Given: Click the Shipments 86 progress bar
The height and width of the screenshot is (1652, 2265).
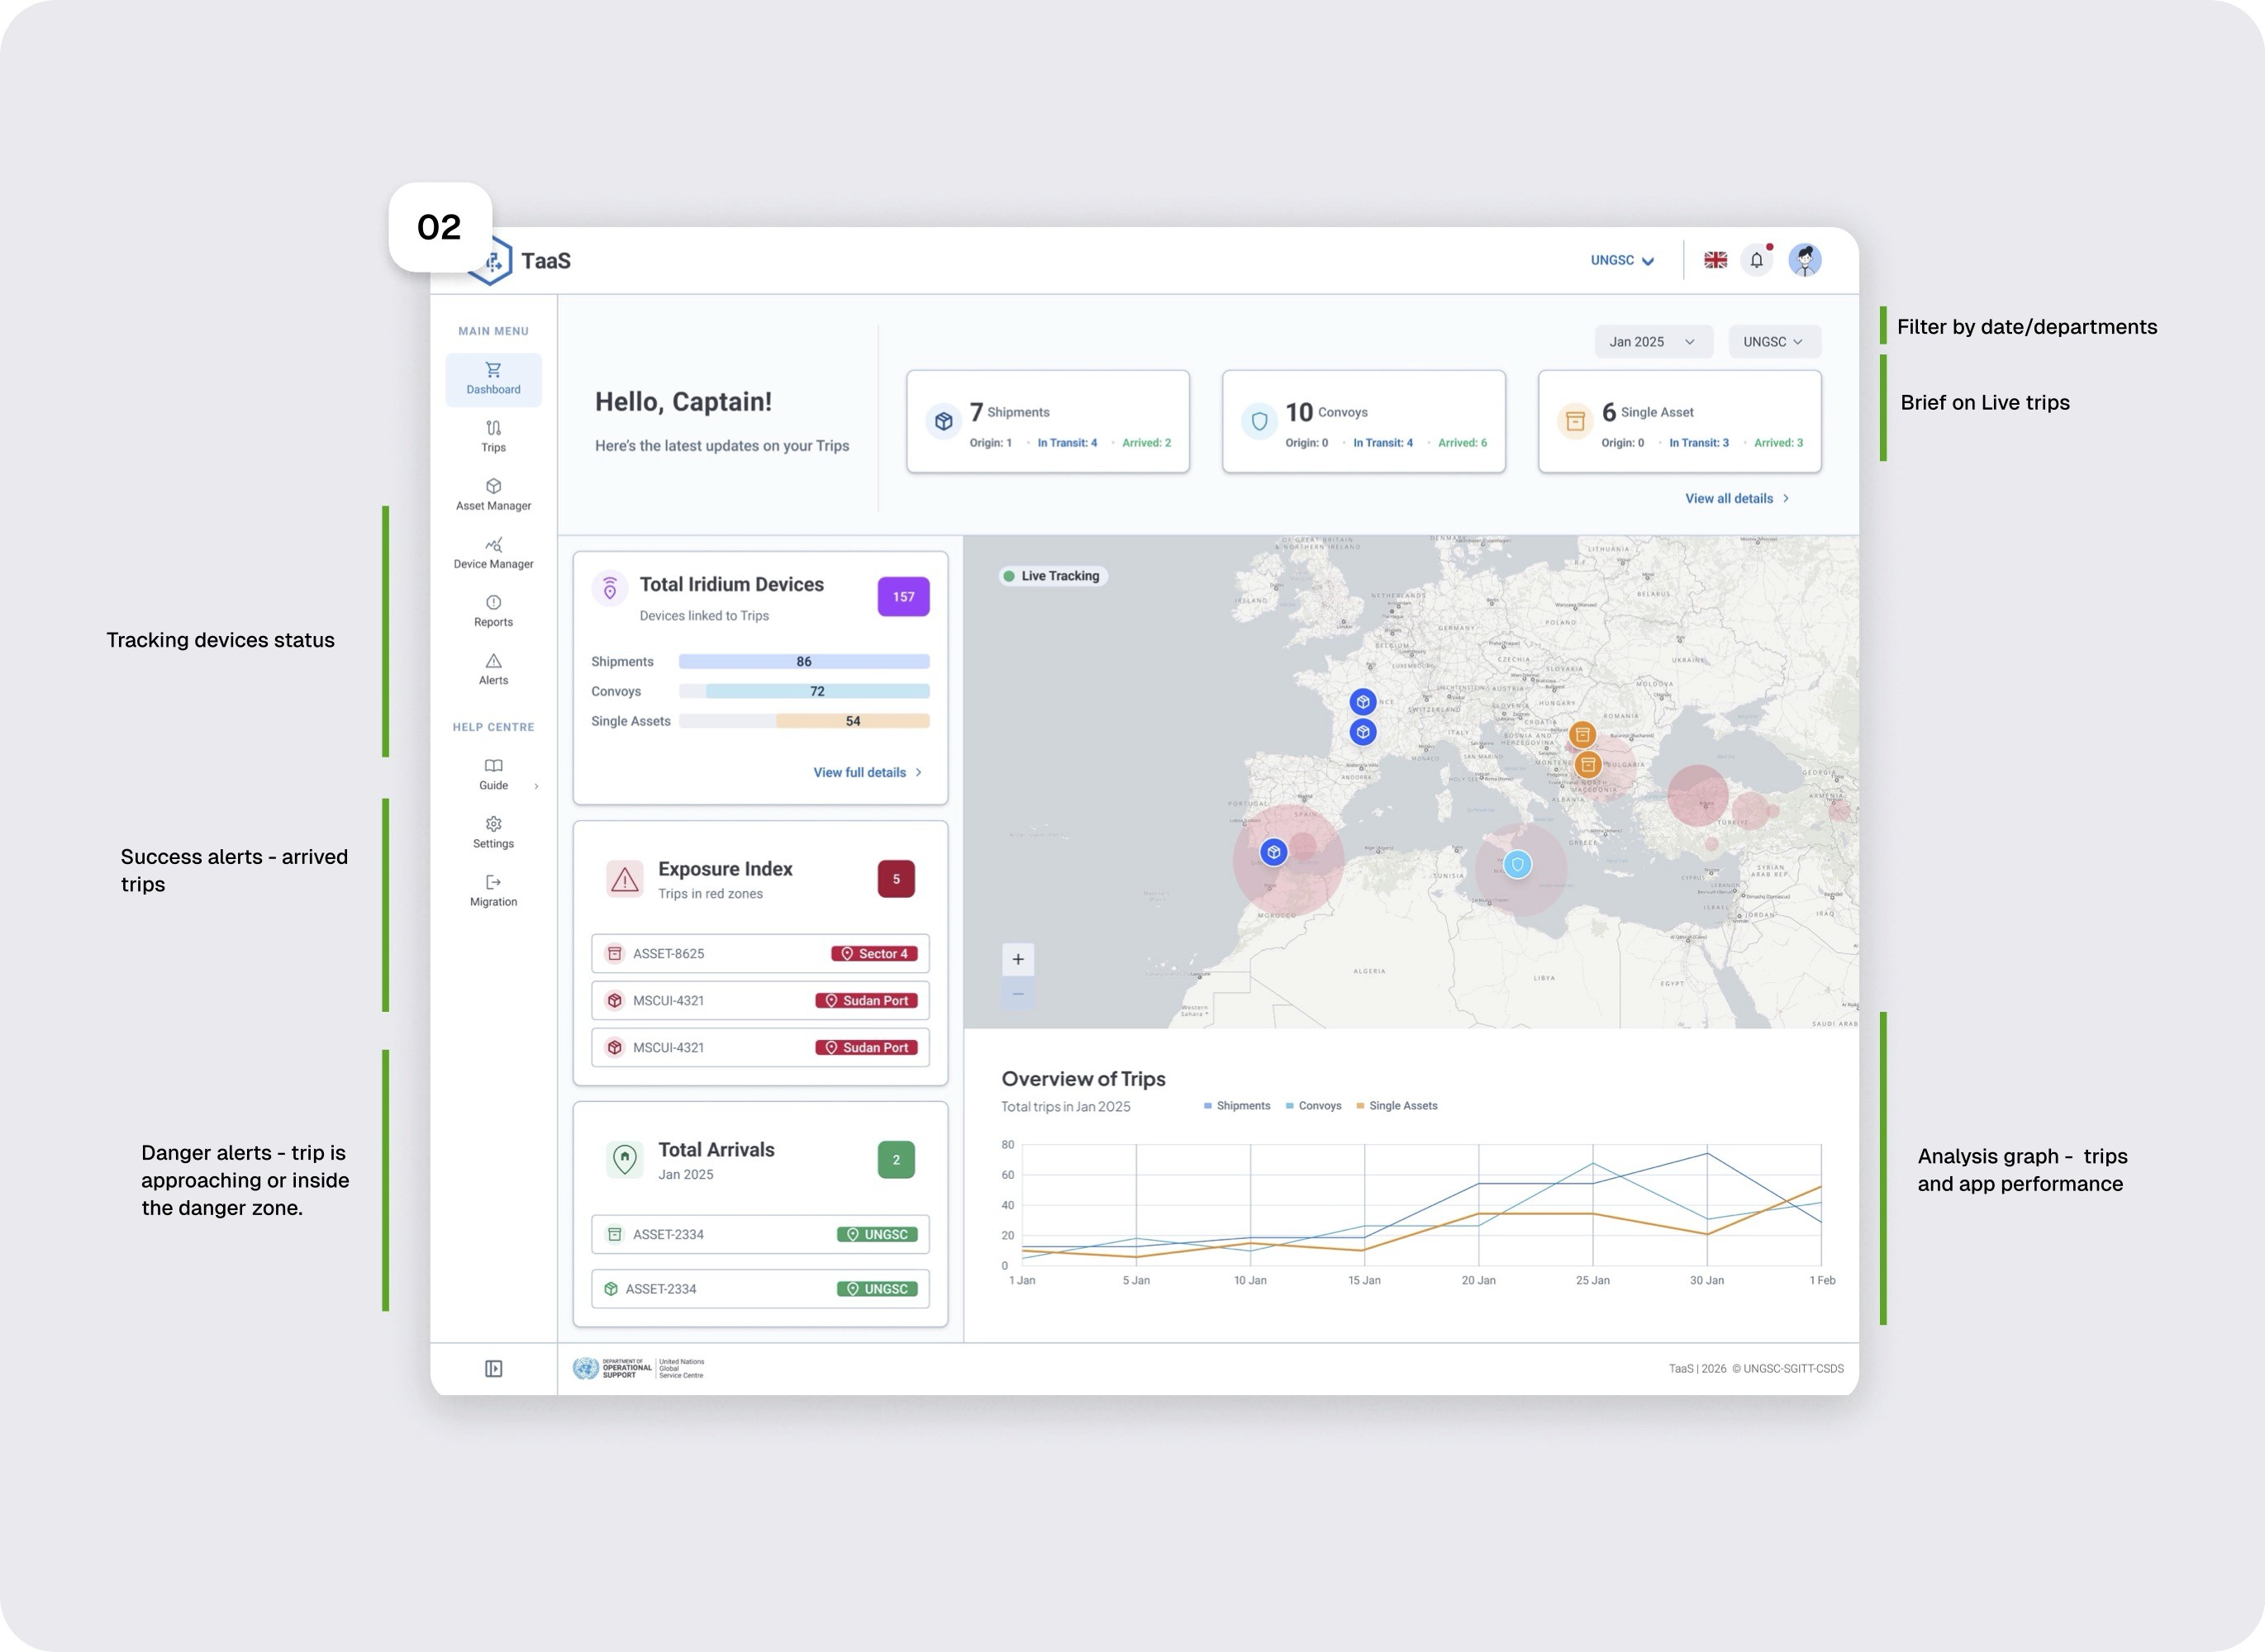Looking at the screenshot, I should pyautogui.click(x=803, y=661).
